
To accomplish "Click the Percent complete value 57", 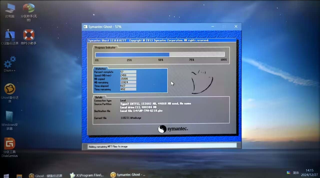I will tap(128, 72).
